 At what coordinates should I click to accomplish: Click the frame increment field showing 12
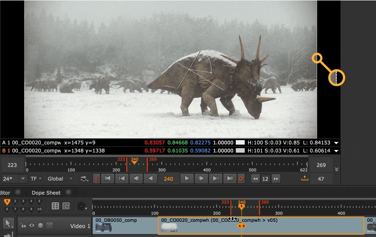(265, 179)
